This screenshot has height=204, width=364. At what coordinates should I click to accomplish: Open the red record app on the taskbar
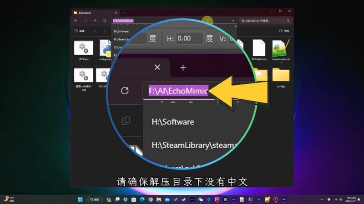[276, 199]
